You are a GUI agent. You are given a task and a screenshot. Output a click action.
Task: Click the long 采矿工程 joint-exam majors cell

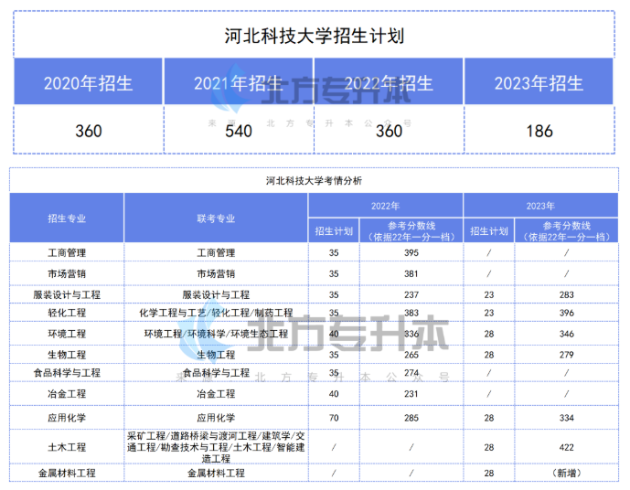(216, 446)
